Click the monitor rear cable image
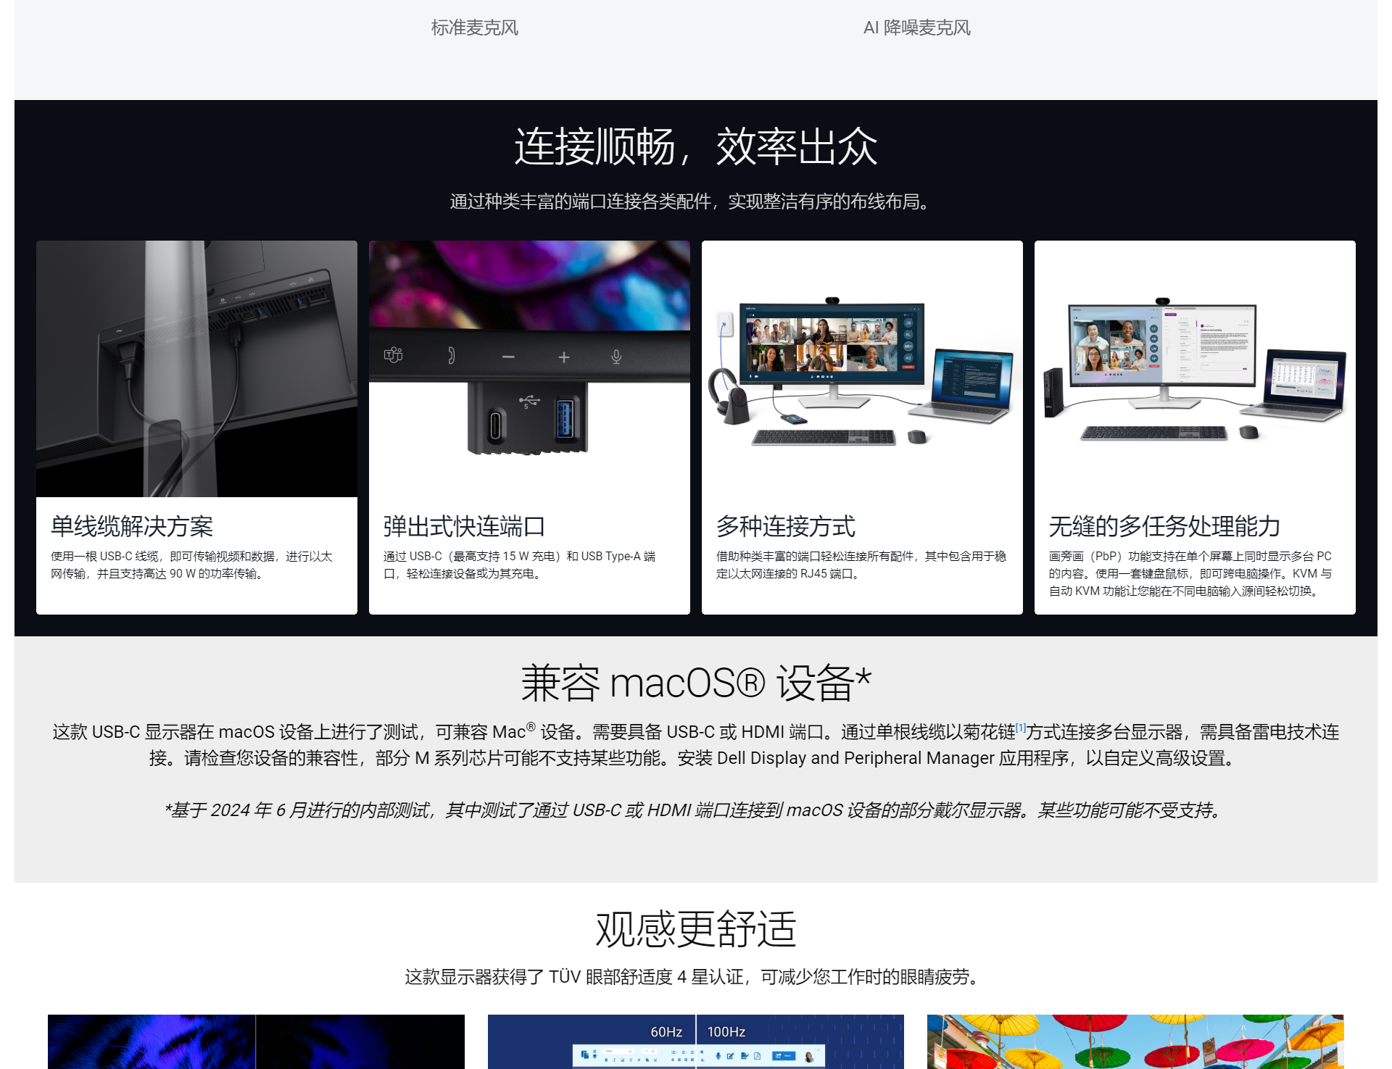This screenshot has width=1392, height=1069. pyautogui.click(x=196, y=368)
